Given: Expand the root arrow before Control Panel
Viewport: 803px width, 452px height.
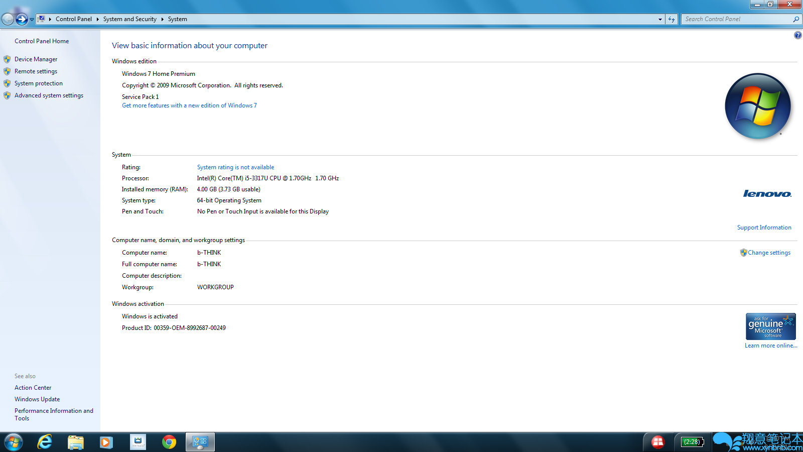Looking at the screenshot, I should [50, 19].
